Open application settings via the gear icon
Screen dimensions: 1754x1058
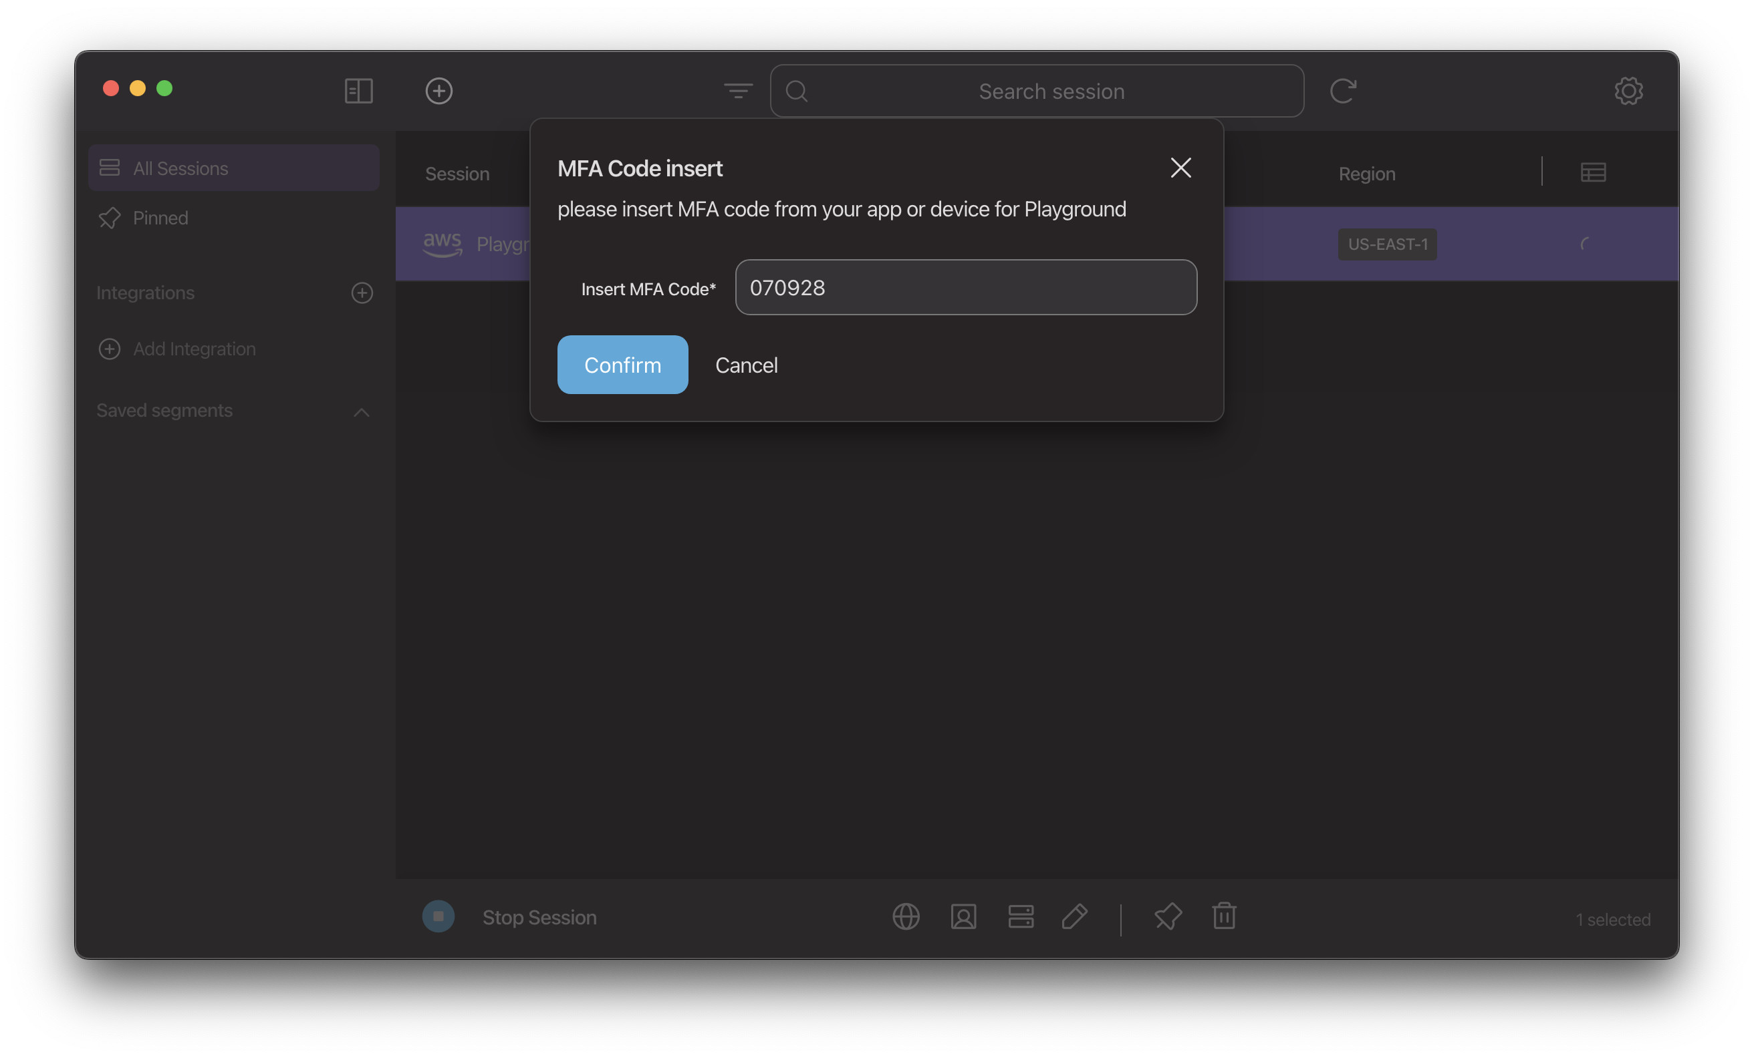1629,90
